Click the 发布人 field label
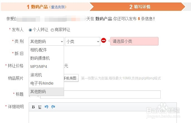191x123 pixels. point(18,29)
